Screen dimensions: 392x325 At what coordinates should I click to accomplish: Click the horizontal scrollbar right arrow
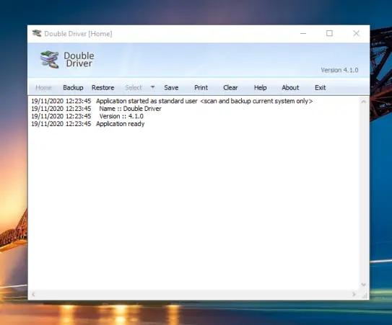click(354, 295)
